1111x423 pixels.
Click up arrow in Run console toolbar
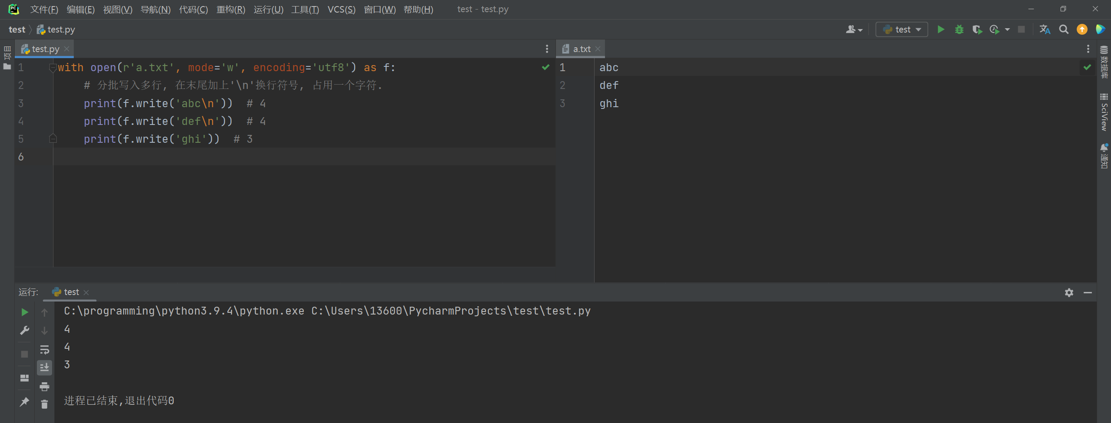pyautogui.click(x=44, y=312)
